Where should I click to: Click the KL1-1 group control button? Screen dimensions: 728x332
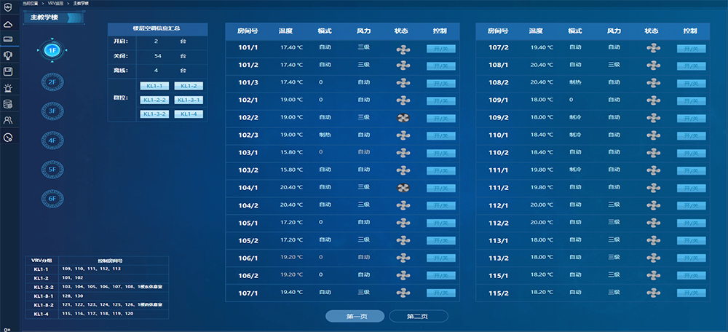click(154, 86)
